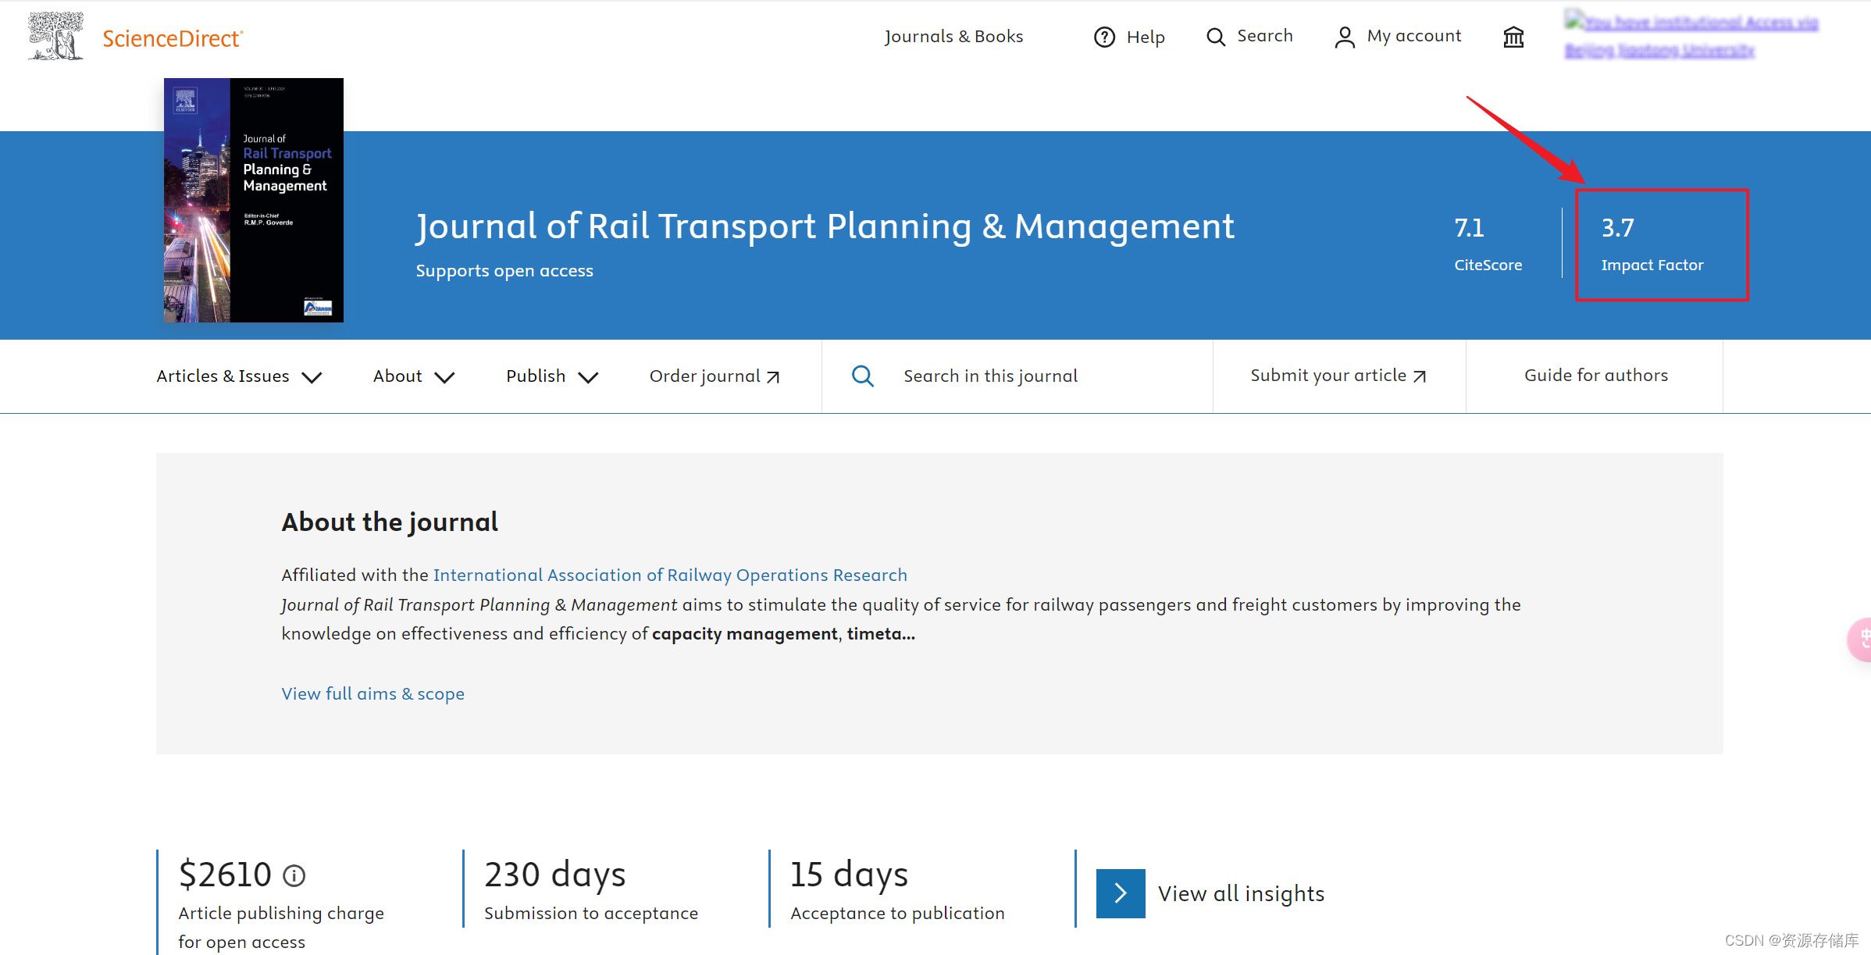Open View full aims & scope link
1871x955 pixels.
click(372, 693)
